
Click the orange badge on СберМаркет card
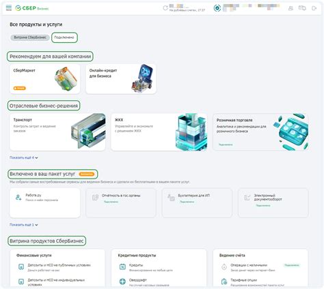(20, 88)
